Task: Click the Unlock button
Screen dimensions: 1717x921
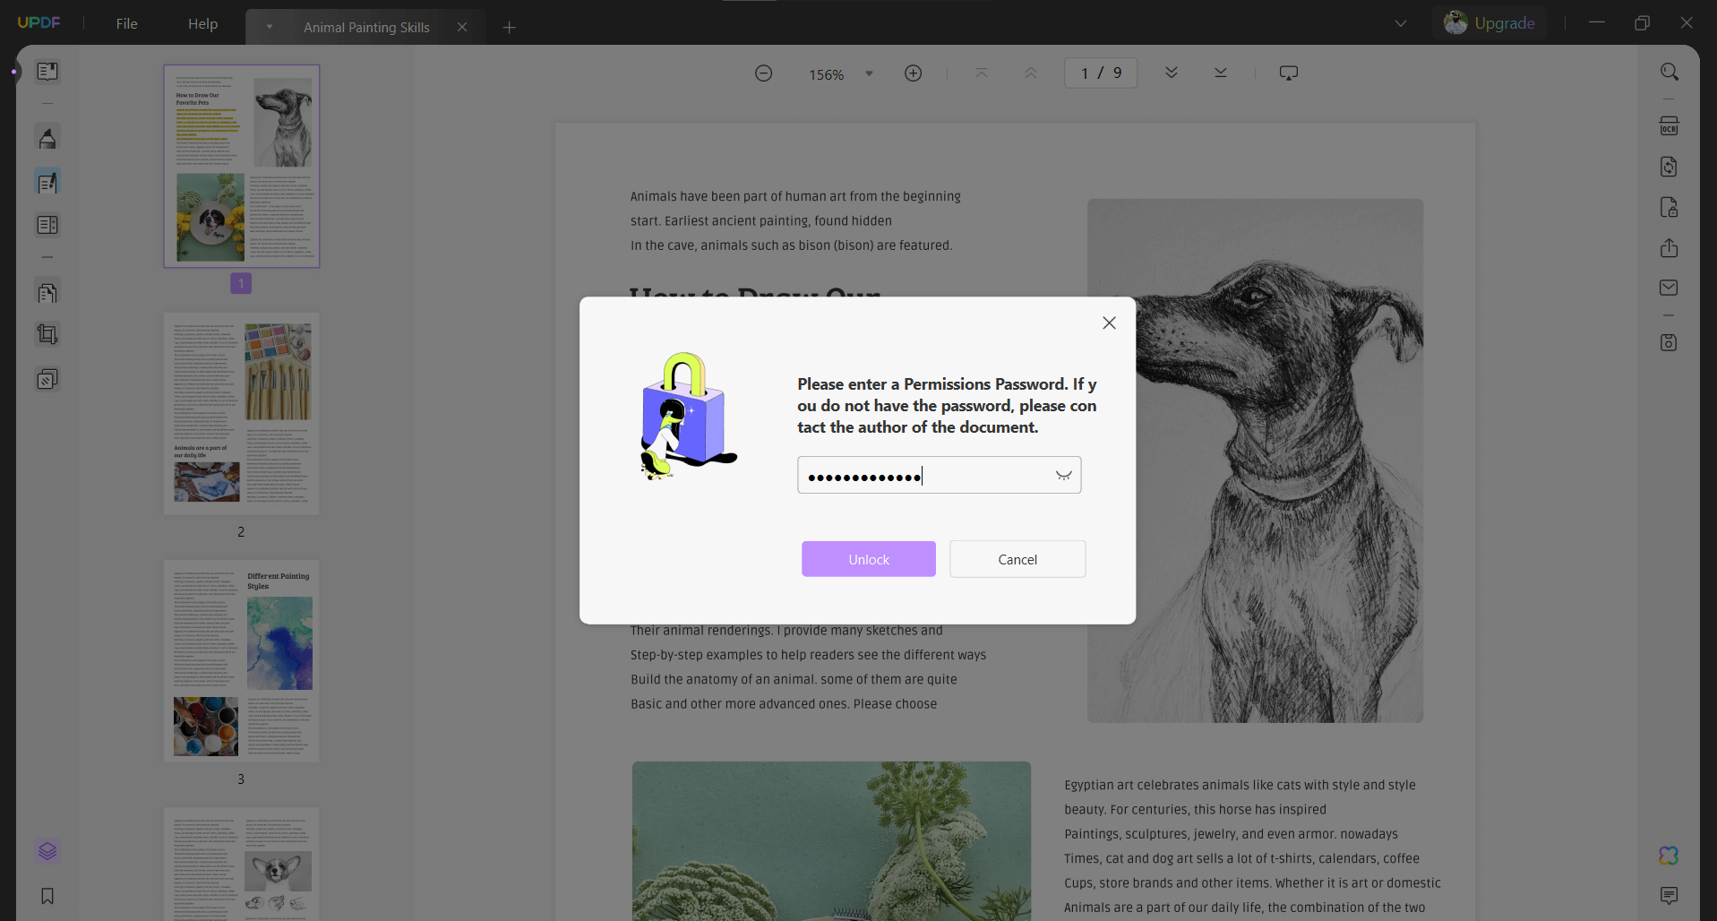Action: click(869, 559)
